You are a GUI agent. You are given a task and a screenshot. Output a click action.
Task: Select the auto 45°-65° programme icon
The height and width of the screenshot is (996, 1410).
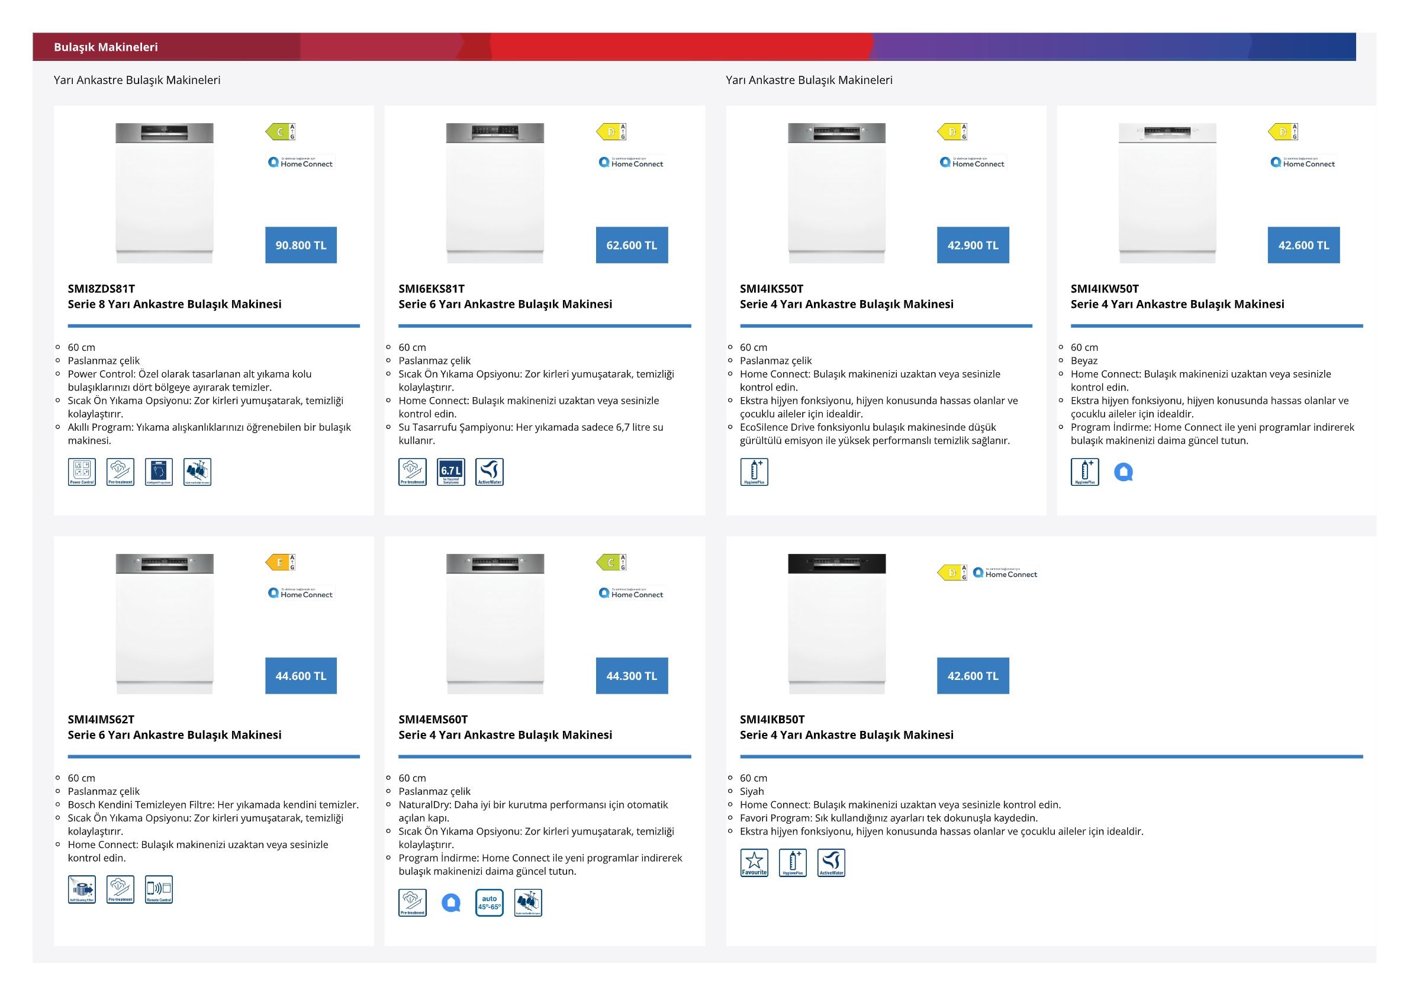click(x=490, y=902)
